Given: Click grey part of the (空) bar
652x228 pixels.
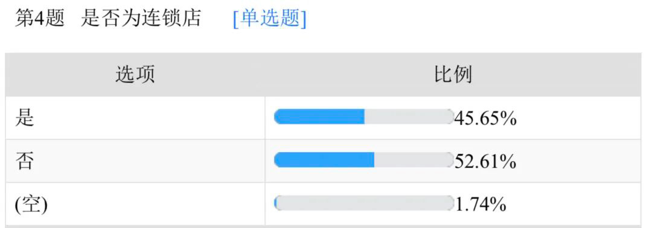Looking at the screenshot, I should (365, 203).
